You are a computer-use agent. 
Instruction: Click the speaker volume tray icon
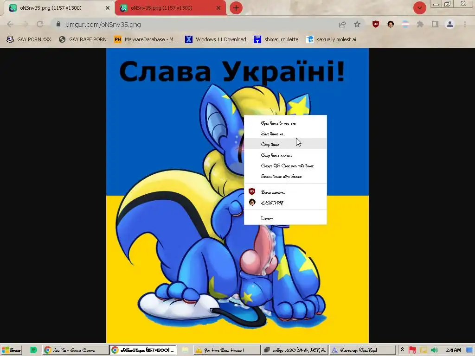click(x=434, y=350)
